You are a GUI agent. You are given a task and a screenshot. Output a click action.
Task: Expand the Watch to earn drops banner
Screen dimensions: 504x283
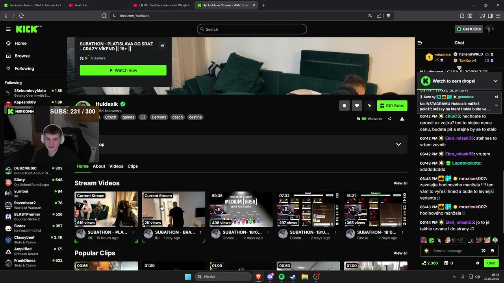pos(495,81)
